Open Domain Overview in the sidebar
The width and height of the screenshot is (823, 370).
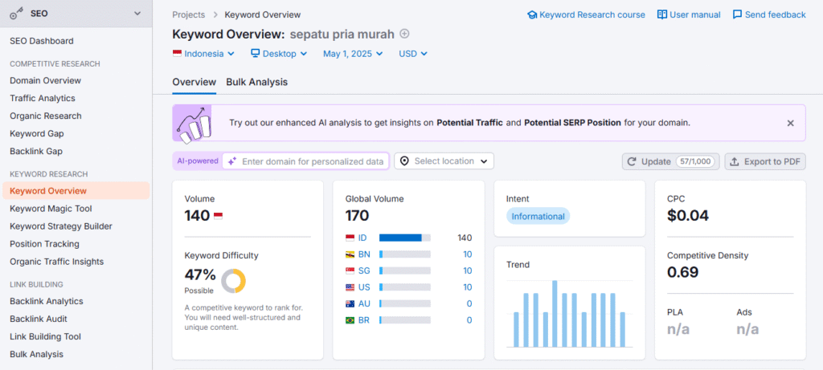[x=45, y=81]
